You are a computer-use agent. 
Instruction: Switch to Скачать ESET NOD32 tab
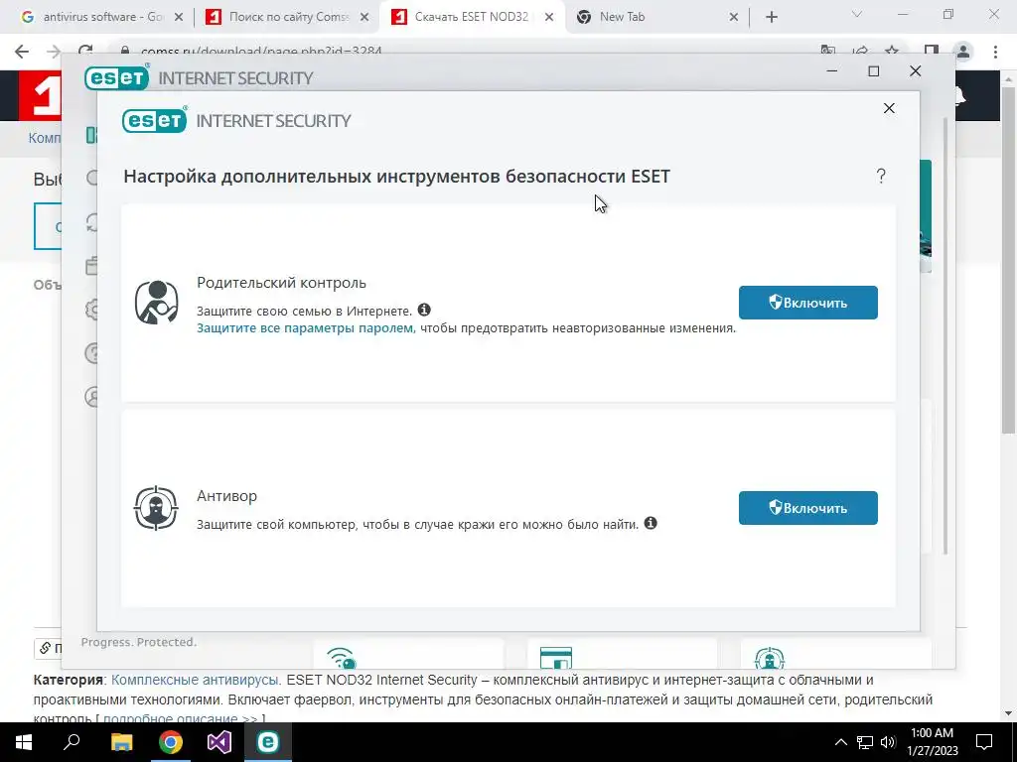click(472, 17)
